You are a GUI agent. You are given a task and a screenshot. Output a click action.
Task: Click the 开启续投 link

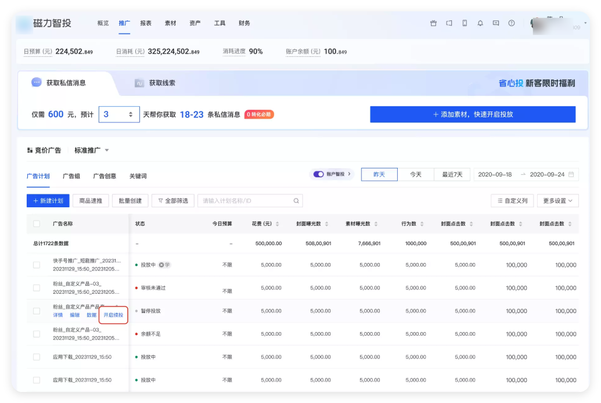113,315
